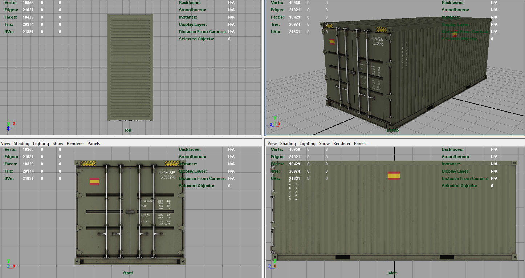Click the 'UVs:' value 21831 in the perspective view
Viewport: 525px width, 278px height.
(294, 32)
